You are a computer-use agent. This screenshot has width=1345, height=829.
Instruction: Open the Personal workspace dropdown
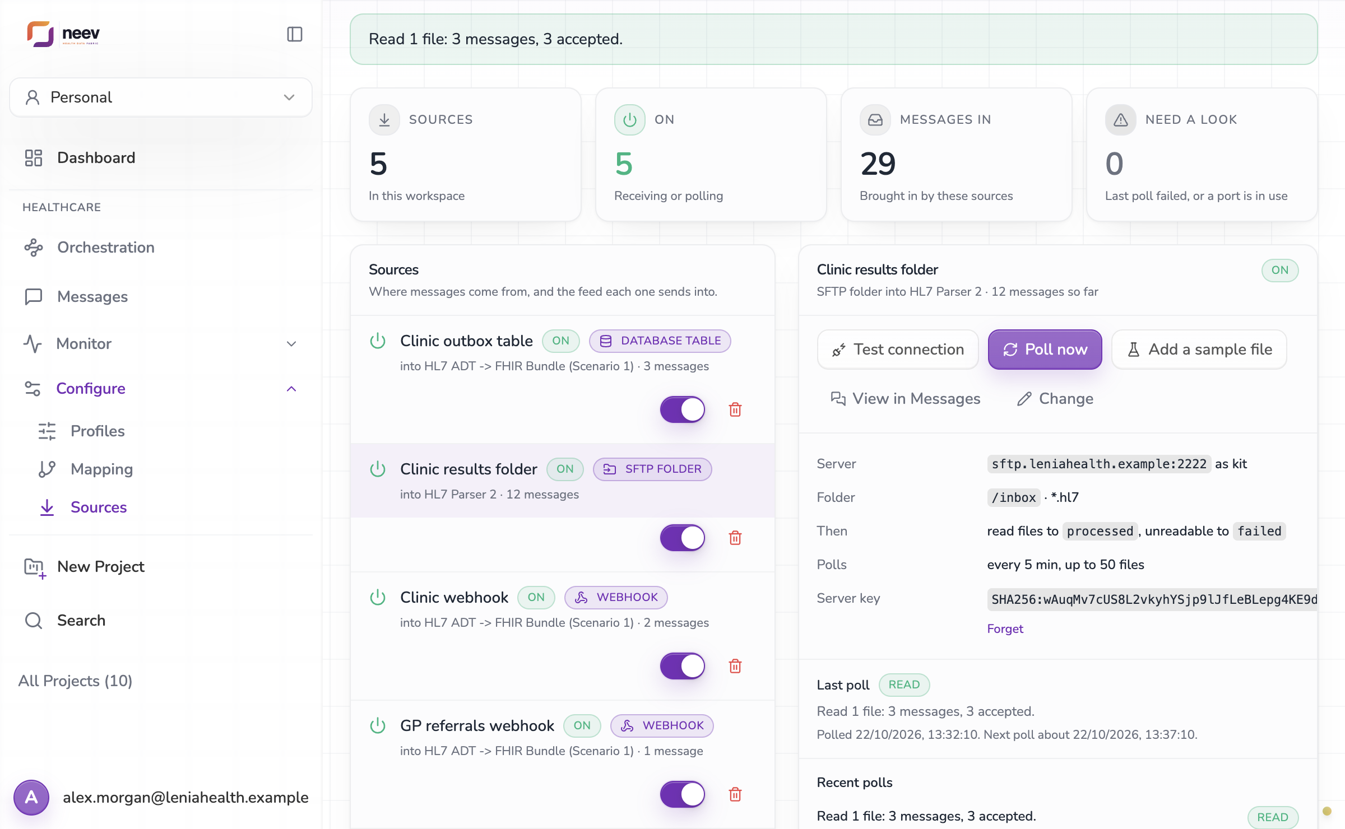pos(161,97)
